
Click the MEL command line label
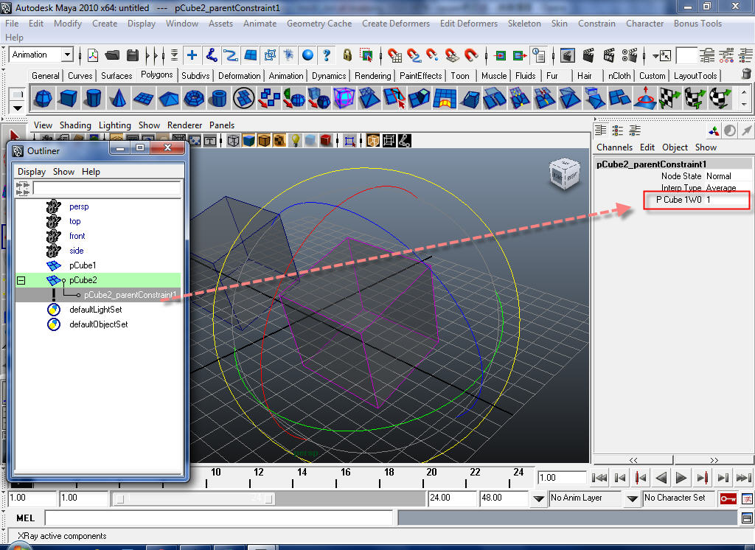click(x=26, y=518)
